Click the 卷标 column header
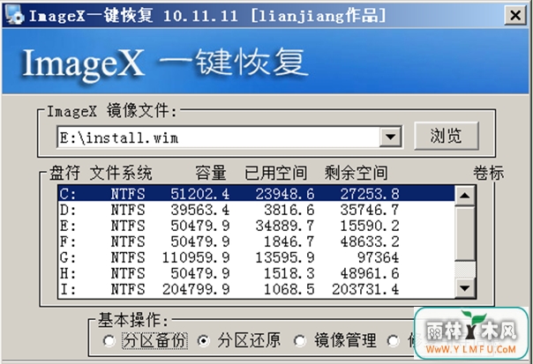The height and width of the screenshot is (364, 533). [x=489, y=173]
